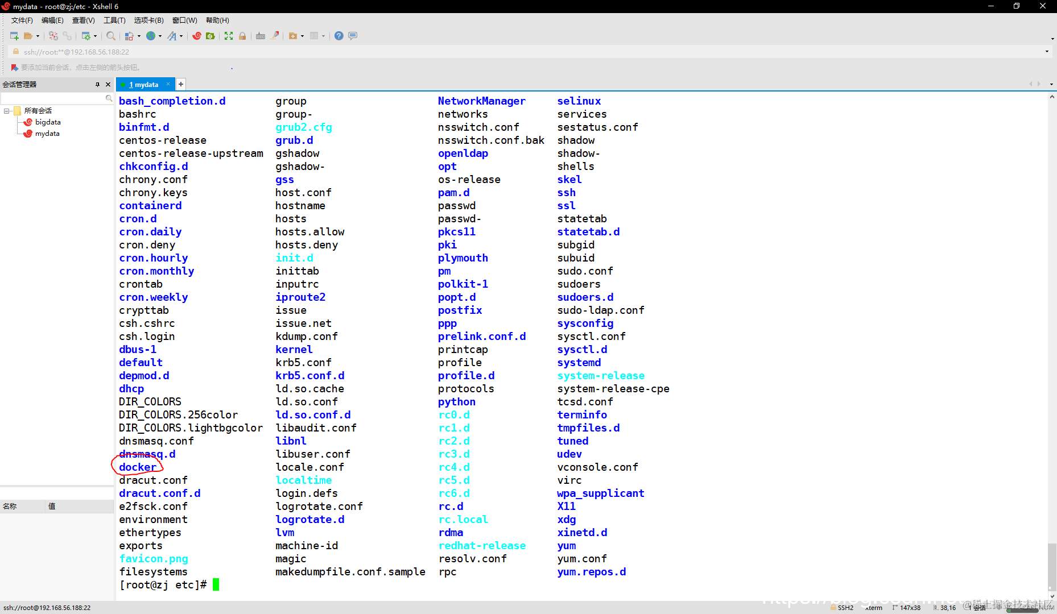Select the 1 mydata session tab
This screenshot has height=614, width=1057.
point(144,84)
